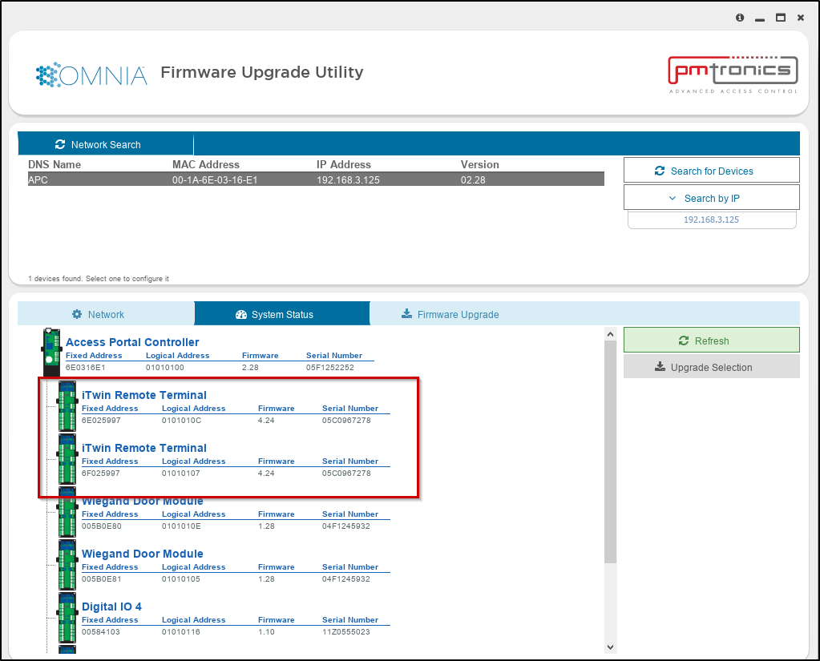Click fixed address 005B0E80
The width and height of the screenshot is (820, 661).
click(102, 526)
